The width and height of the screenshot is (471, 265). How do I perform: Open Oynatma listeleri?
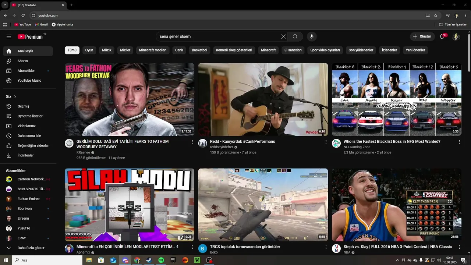[x=28, y=116]
